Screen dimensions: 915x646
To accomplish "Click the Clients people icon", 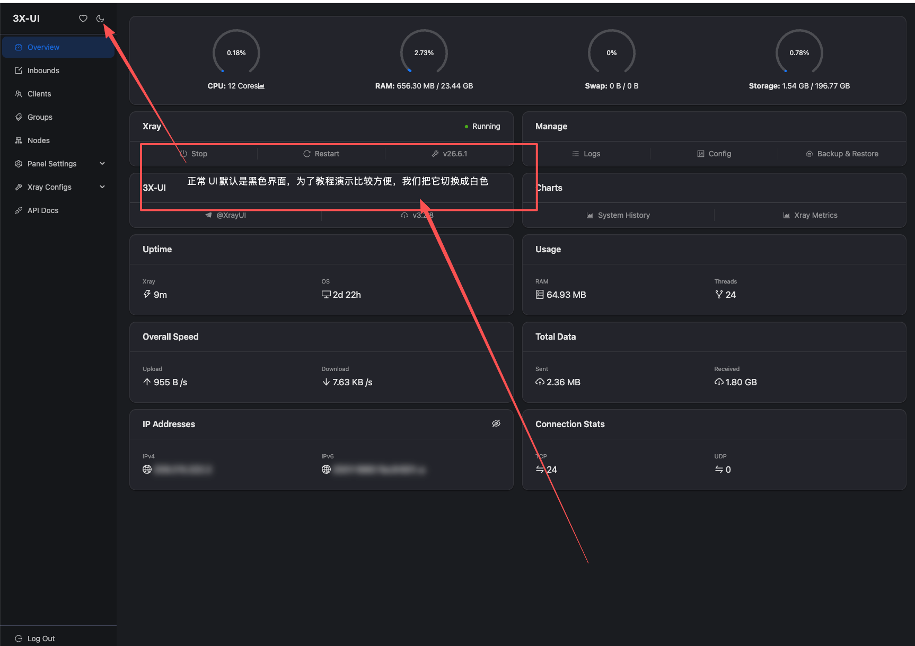I will [x=19, y=94].
